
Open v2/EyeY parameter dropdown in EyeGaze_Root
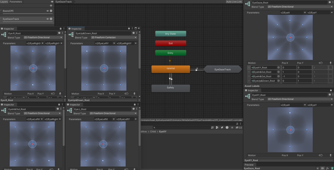[x=320, y=13]
